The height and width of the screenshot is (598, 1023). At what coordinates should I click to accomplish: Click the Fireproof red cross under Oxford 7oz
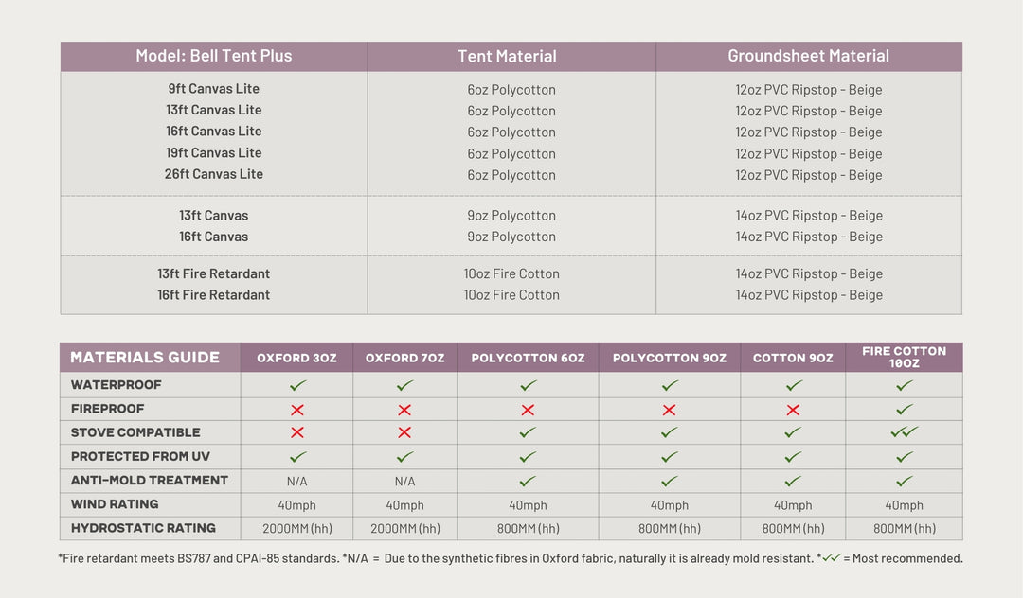point(404,410)
